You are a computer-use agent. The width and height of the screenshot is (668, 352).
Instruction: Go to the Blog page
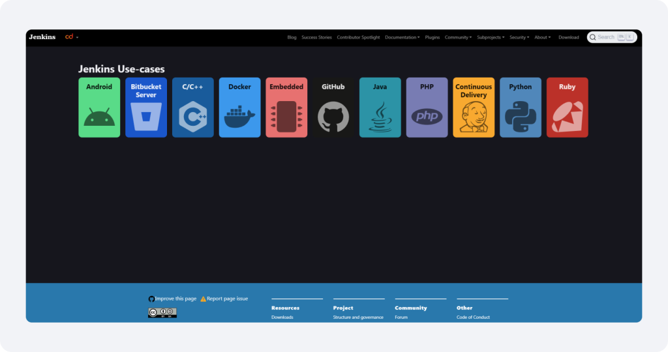click(292, 37)
